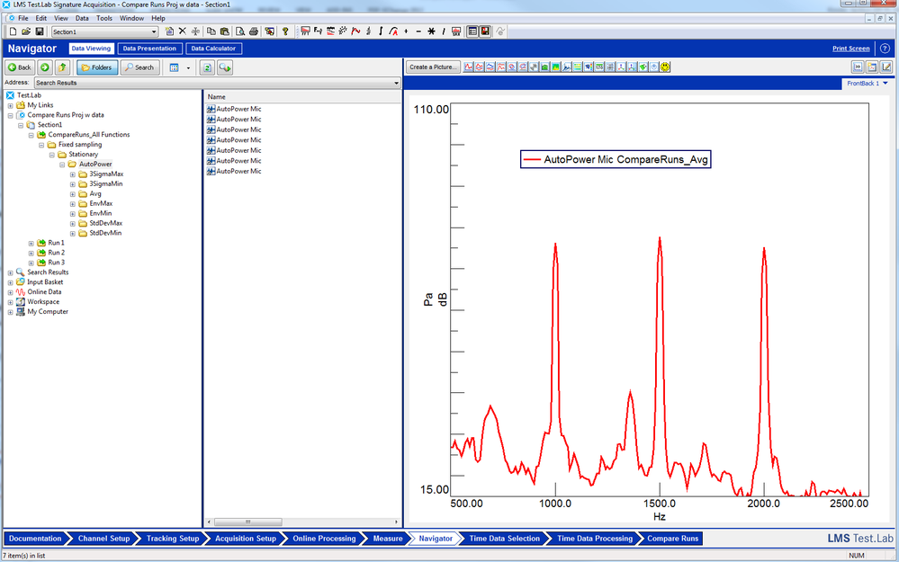899x562 pixels.
Task: Click the pencil edit icon at top right of display
Action: [886, 67]
